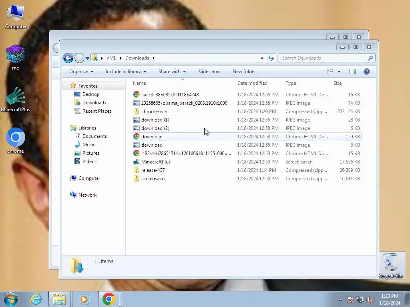Open the view options dropdown arrow
The width and height of the screenshot is (410, 307).
[339, 72]
